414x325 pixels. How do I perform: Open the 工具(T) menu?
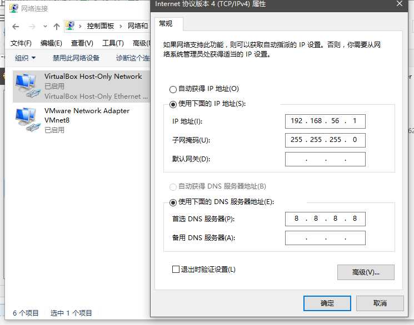[113, 43]
